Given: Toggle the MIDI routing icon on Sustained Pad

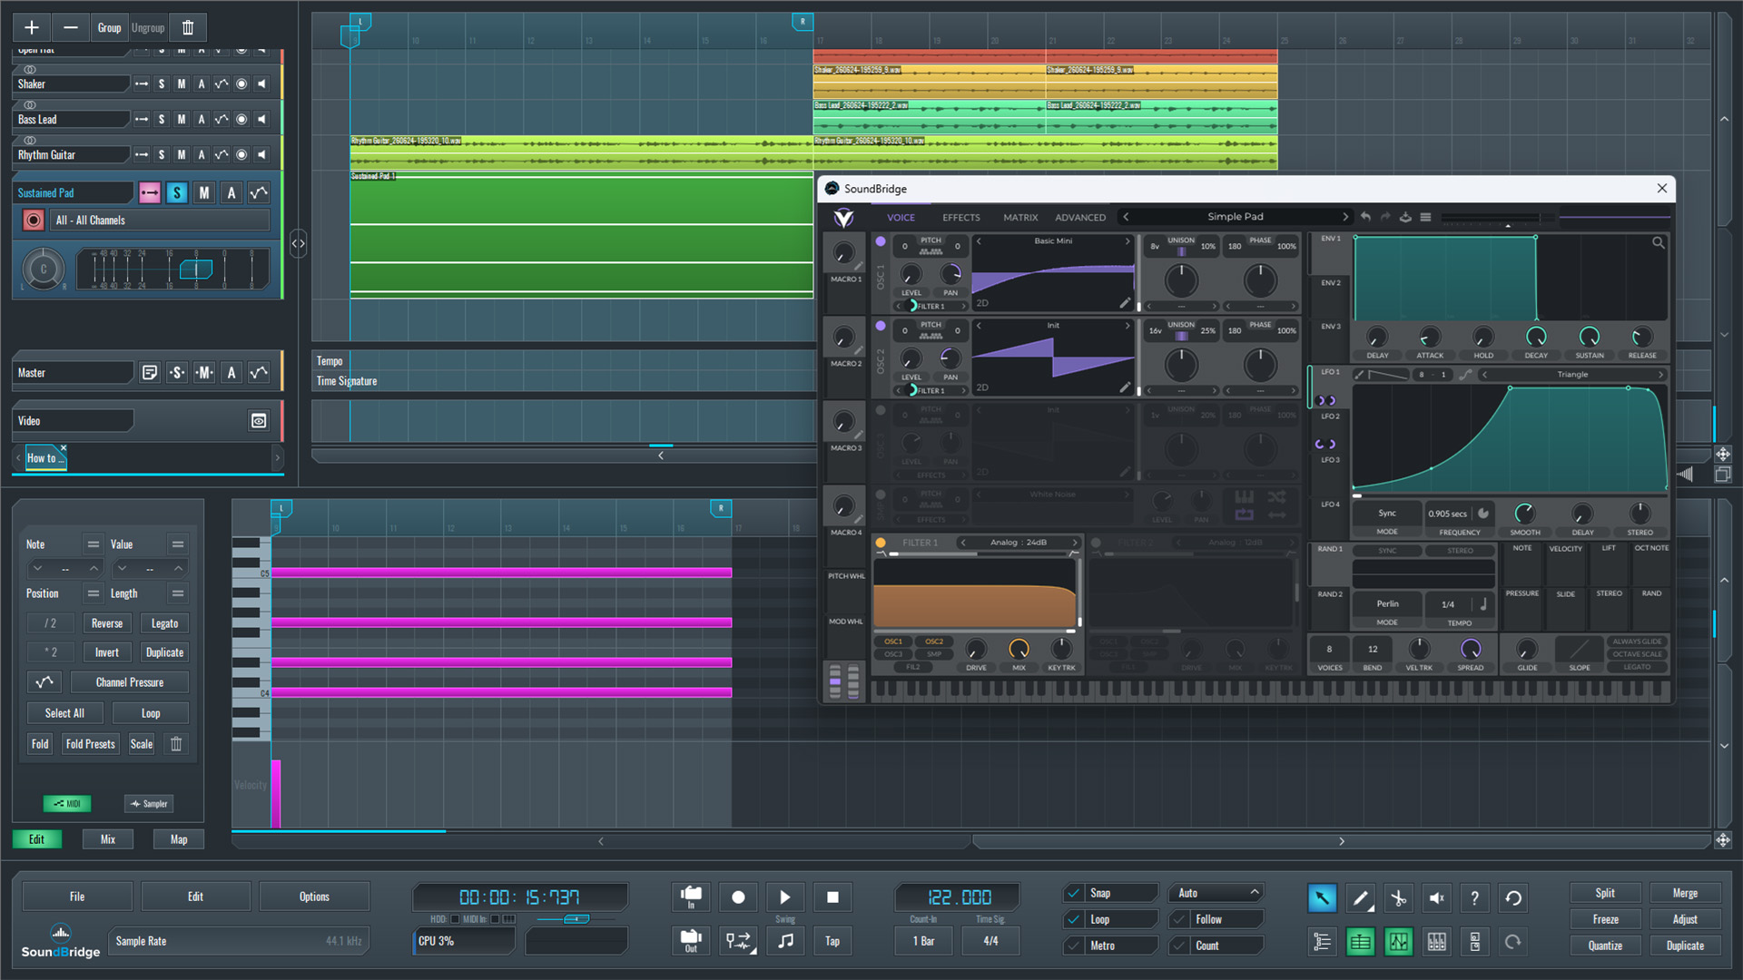Looking at the screenshot, I should click(x=150, y=192).
